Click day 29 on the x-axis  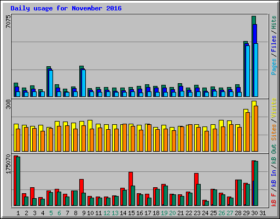coord(246,213)
